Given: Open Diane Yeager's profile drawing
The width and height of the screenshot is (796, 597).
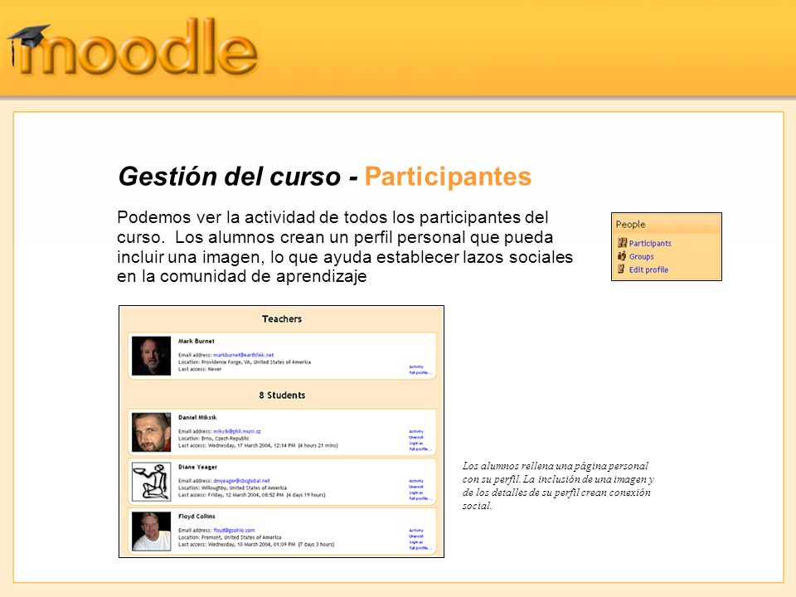Looking at the screenshot, I should coord(151,481).
